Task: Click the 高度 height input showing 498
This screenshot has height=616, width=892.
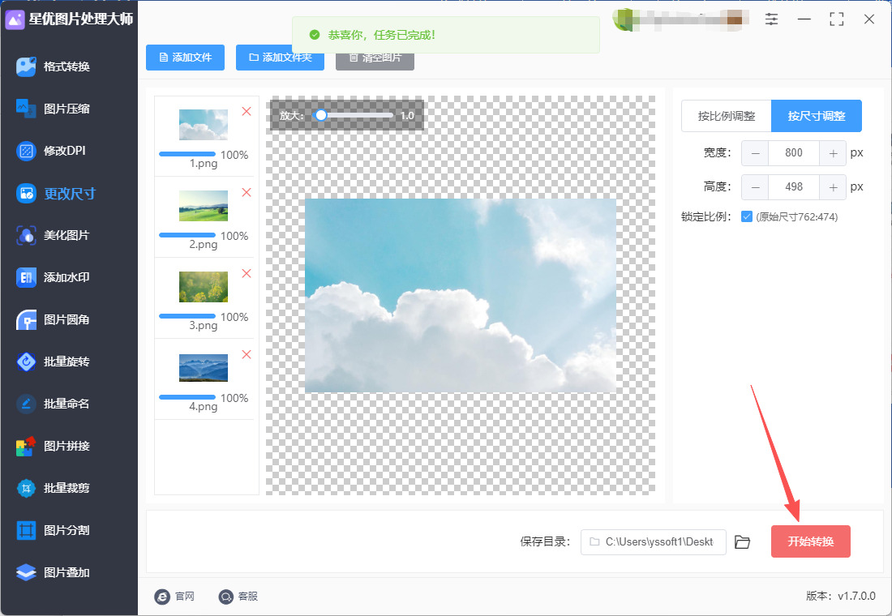Action: (x=794, y=187)
